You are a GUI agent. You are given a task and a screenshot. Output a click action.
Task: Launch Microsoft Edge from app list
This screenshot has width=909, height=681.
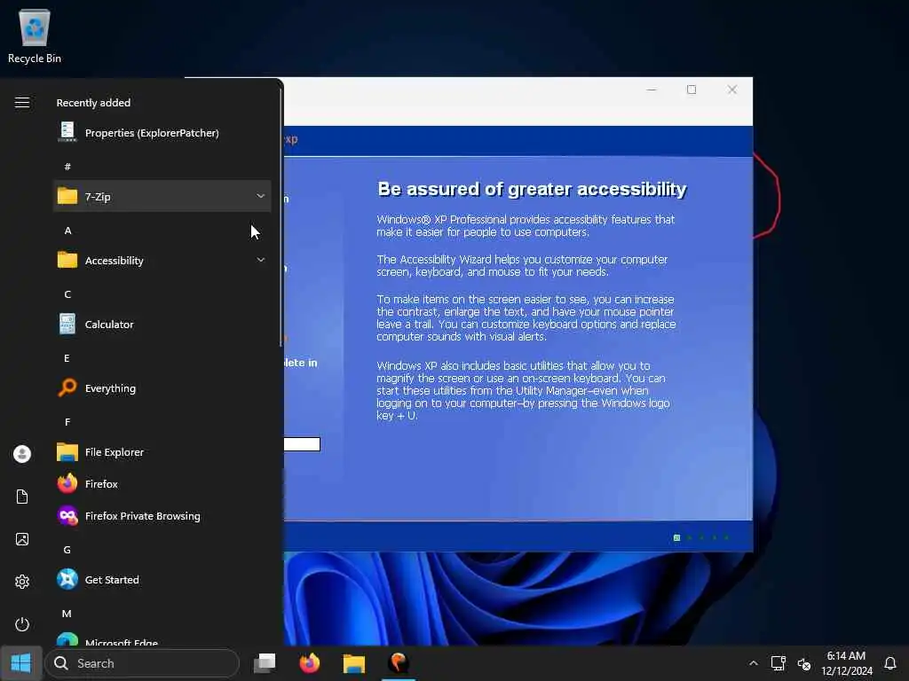(162, 638)
